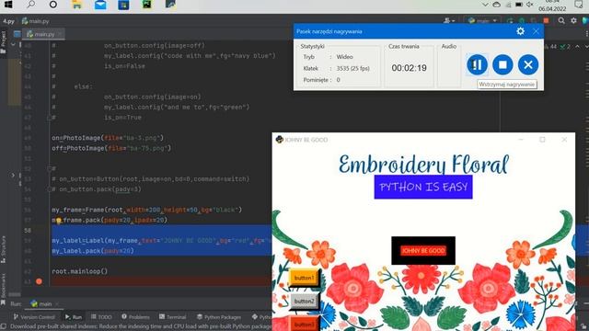Collapse the code fold marker at line 47
The height and width of the screenshot is (331, 589).
[x=49, y=118]
